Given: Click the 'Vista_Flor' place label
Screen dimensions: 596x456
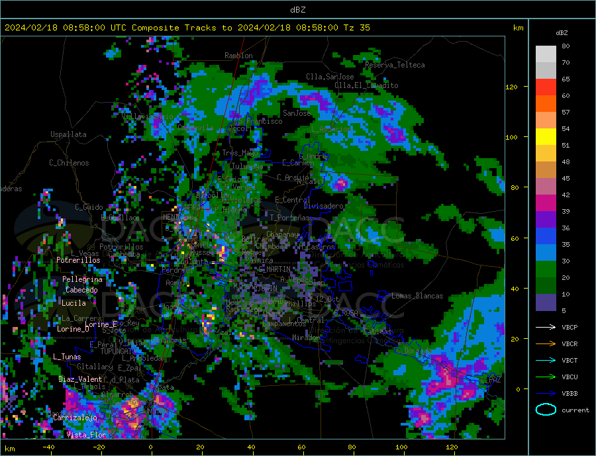Looking at the screenshot, I should (86, 435).
